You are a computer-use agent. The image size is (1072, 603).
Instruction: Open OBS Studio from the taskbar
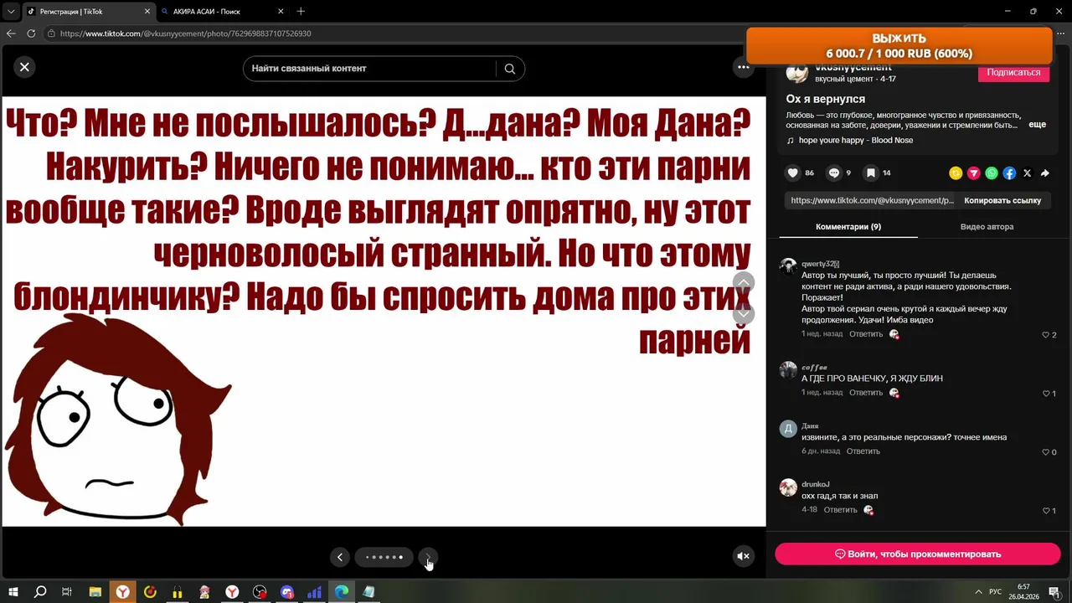(x=260, y=592)
